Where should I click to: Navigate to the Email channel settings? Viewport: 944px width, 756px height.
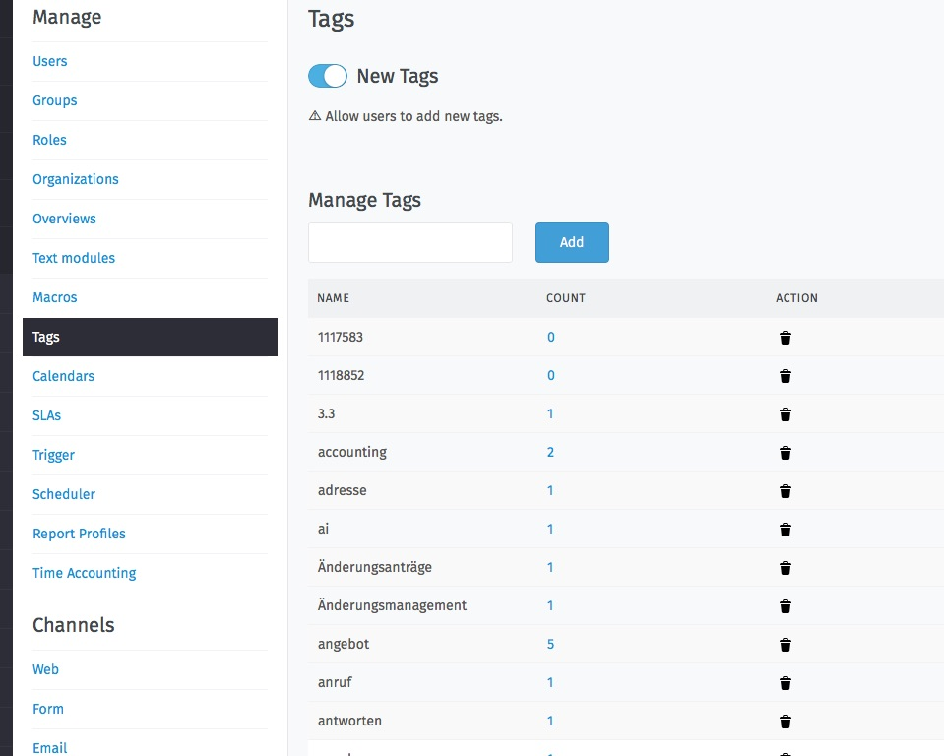49,748
